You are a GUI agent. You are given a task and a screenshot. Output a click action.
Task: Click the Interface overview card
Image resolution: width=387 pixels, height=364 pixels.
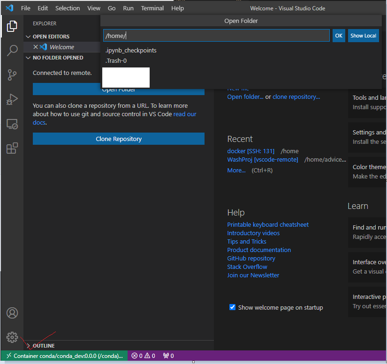[367, 267]
